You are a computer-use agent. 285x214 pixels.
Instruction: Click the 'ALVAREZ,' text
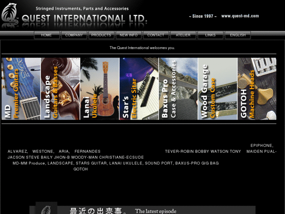point(18,151)
